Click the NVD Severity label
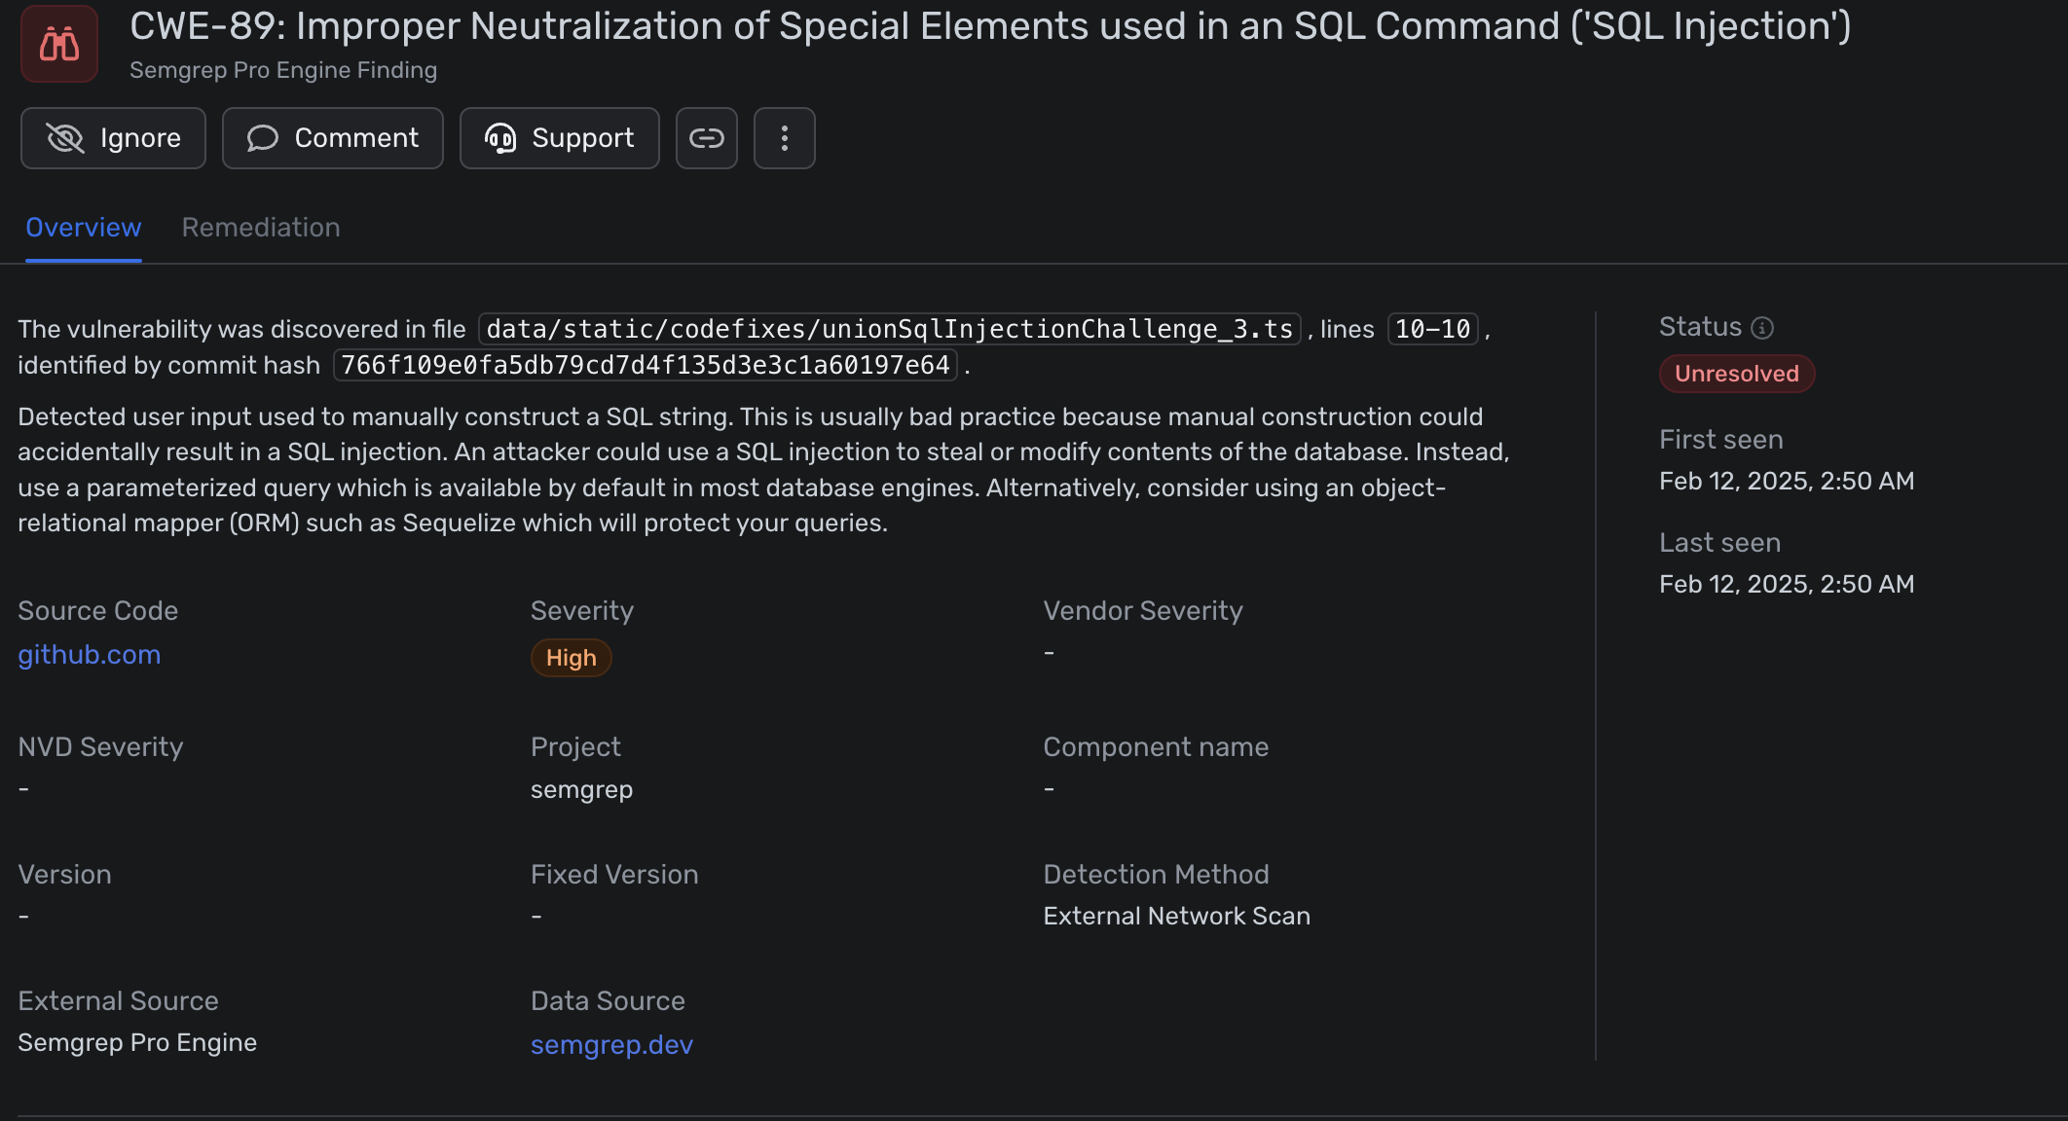2068x1121 pixels. point(100,747)
